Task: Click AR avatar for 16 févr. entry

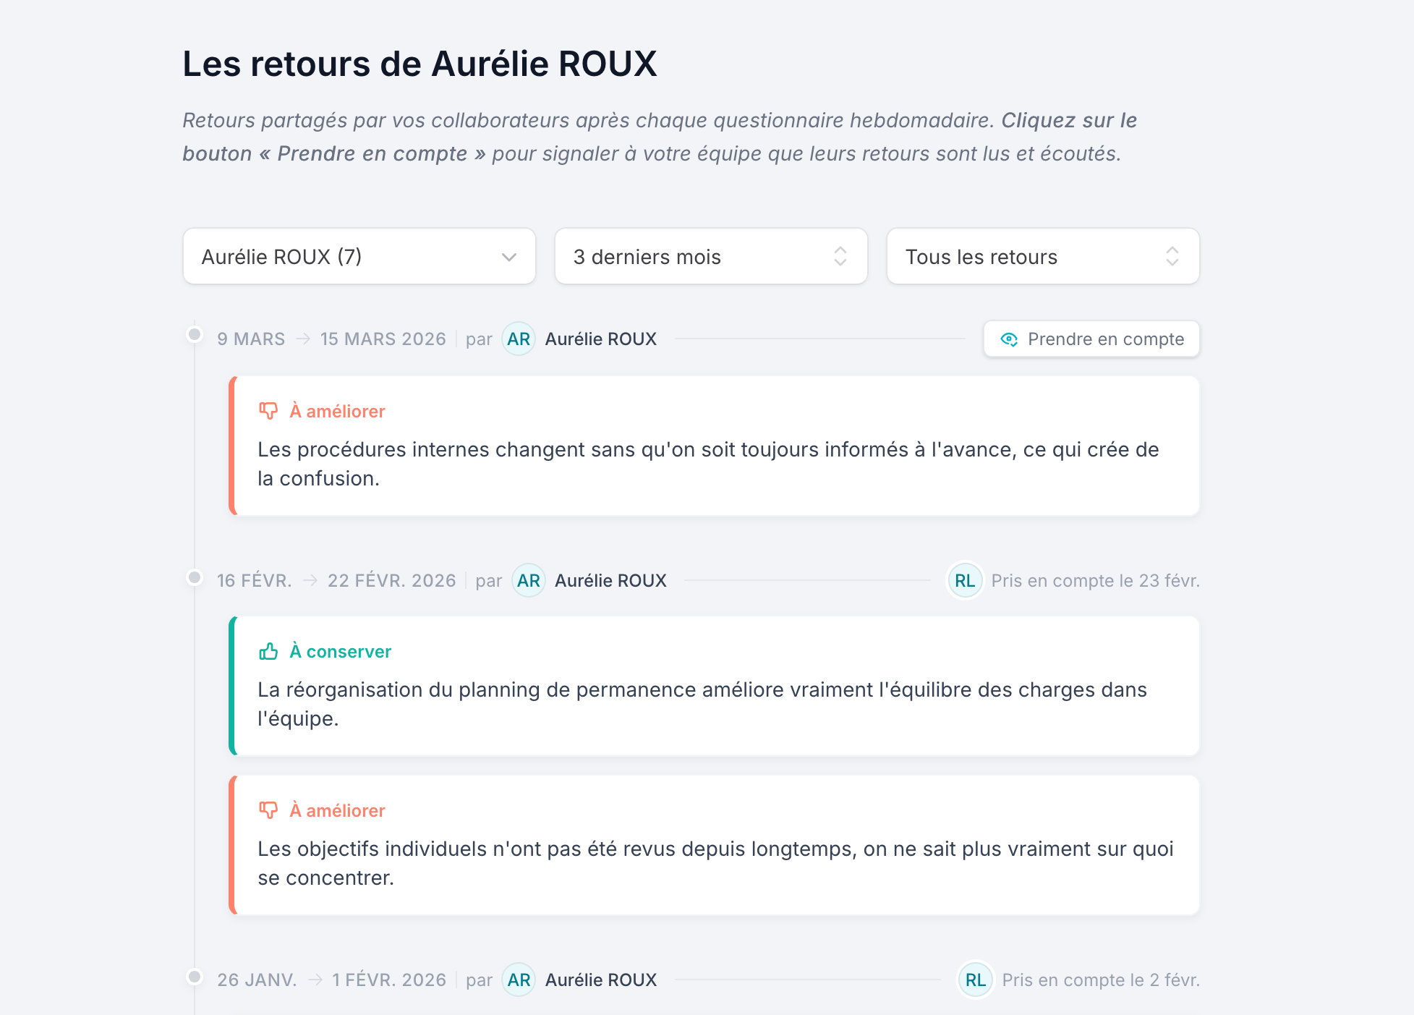Action: coord(529,581)
